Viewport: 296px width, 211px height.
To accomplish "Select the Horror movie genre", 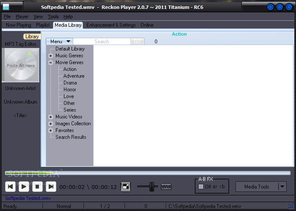I will [x=69, y=90].
